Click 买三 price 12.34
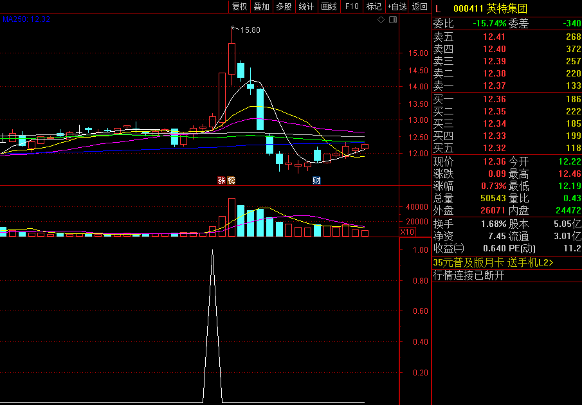Screen dimensions: 582x405 (x=494, y=123)
